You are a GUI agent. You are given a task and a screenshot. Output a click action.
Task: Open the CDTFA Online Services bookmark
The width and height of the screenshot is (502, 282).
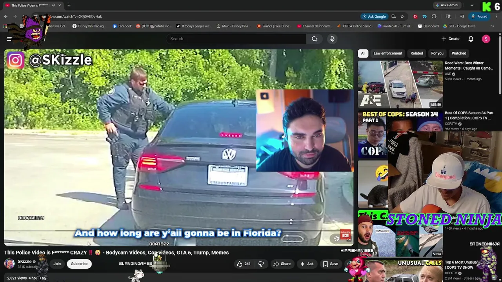pos(355,26)
